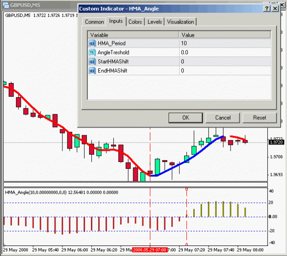Screen dimensions: 287x256
Task: Confirm settings with the OK button
Action: (x=186, y=118)
